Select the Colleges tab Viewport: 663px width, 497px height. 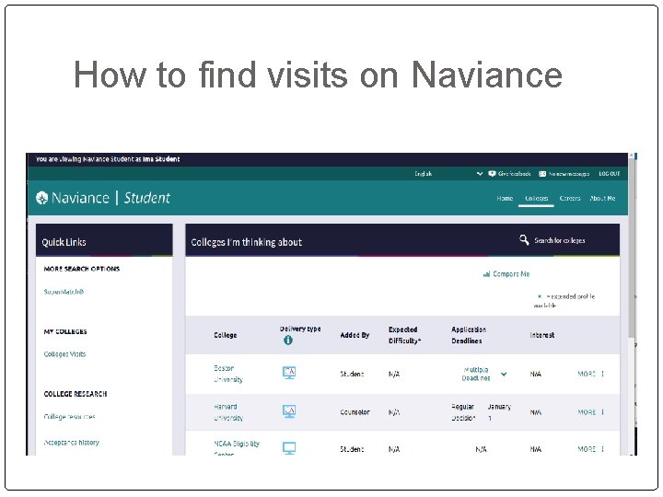[x=536, y=198]
